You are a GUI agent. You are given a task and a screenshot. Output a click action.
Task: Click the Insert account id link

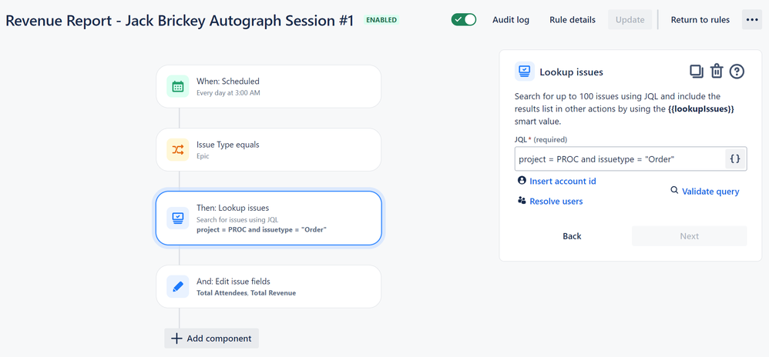coord(557,182)
